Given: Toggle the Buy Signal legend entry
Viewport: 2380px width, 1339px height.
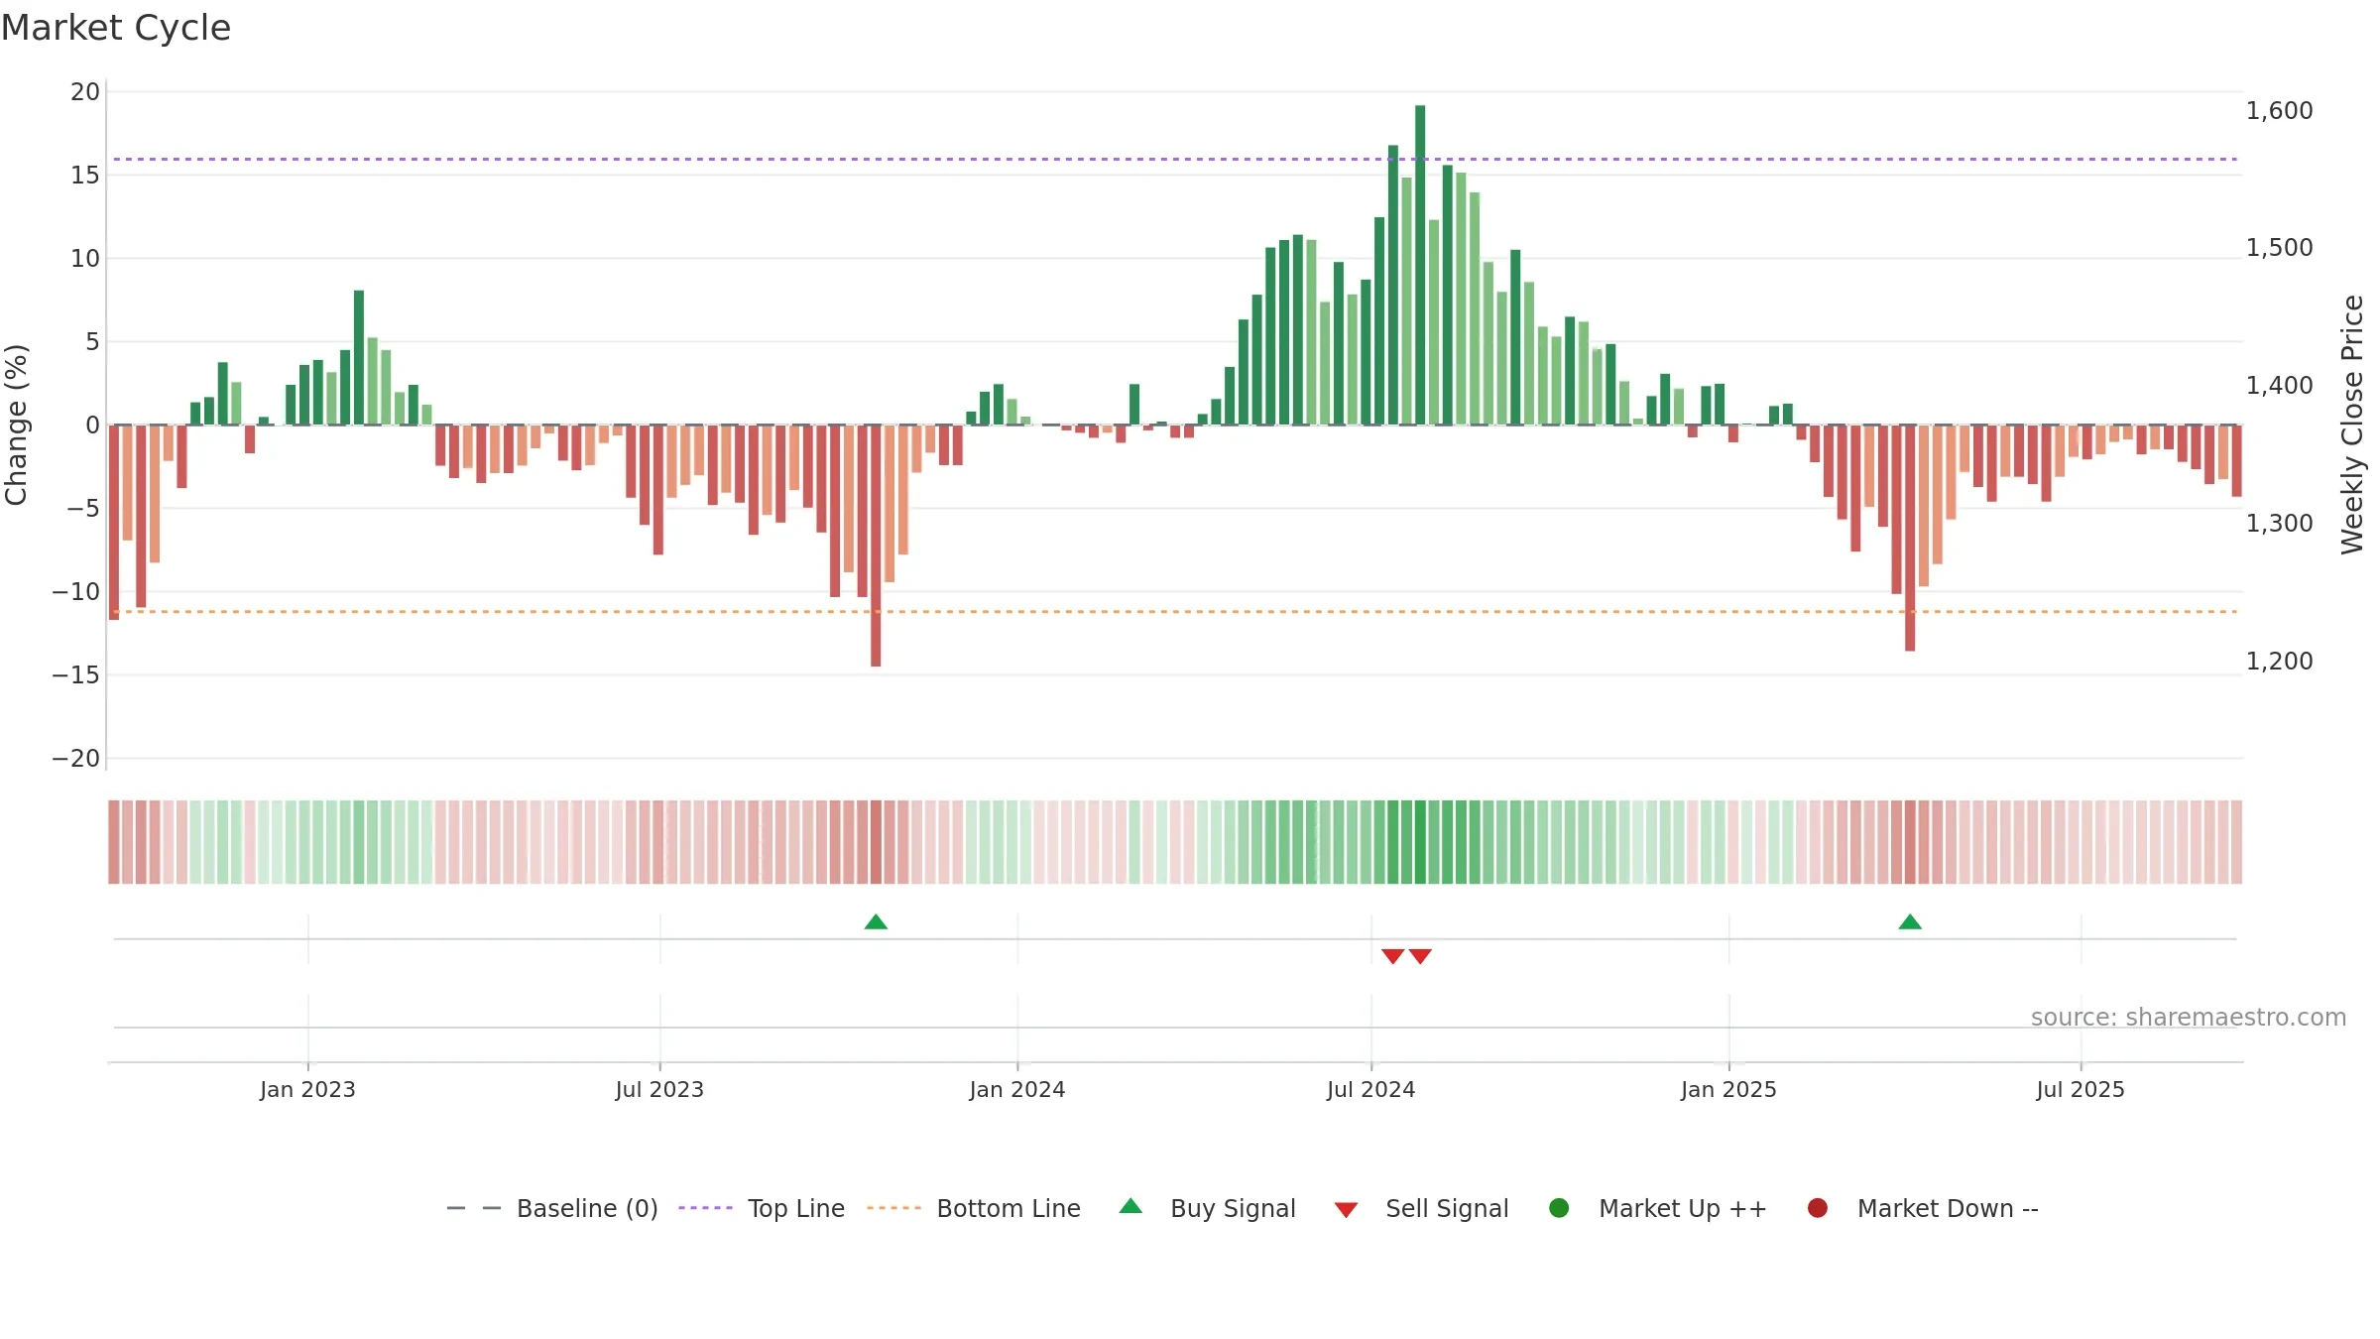Looking at the screenshot, I should pyautogui.click(x=1207, y=1208).
